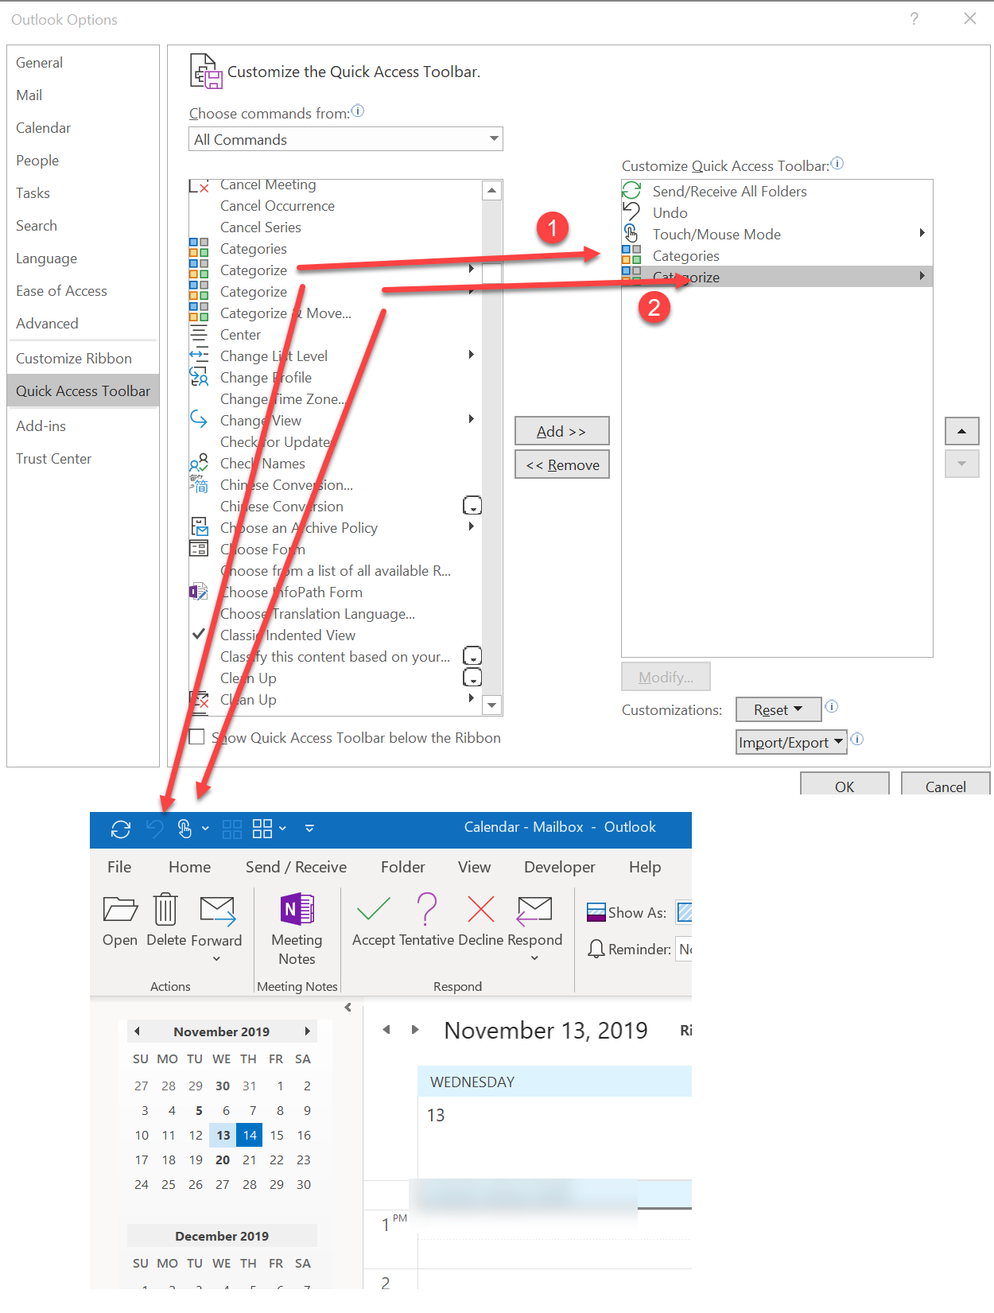The width and height of the screenshot is (994, 1313).
Task: Select Check Names command
Action: point(335,463)
